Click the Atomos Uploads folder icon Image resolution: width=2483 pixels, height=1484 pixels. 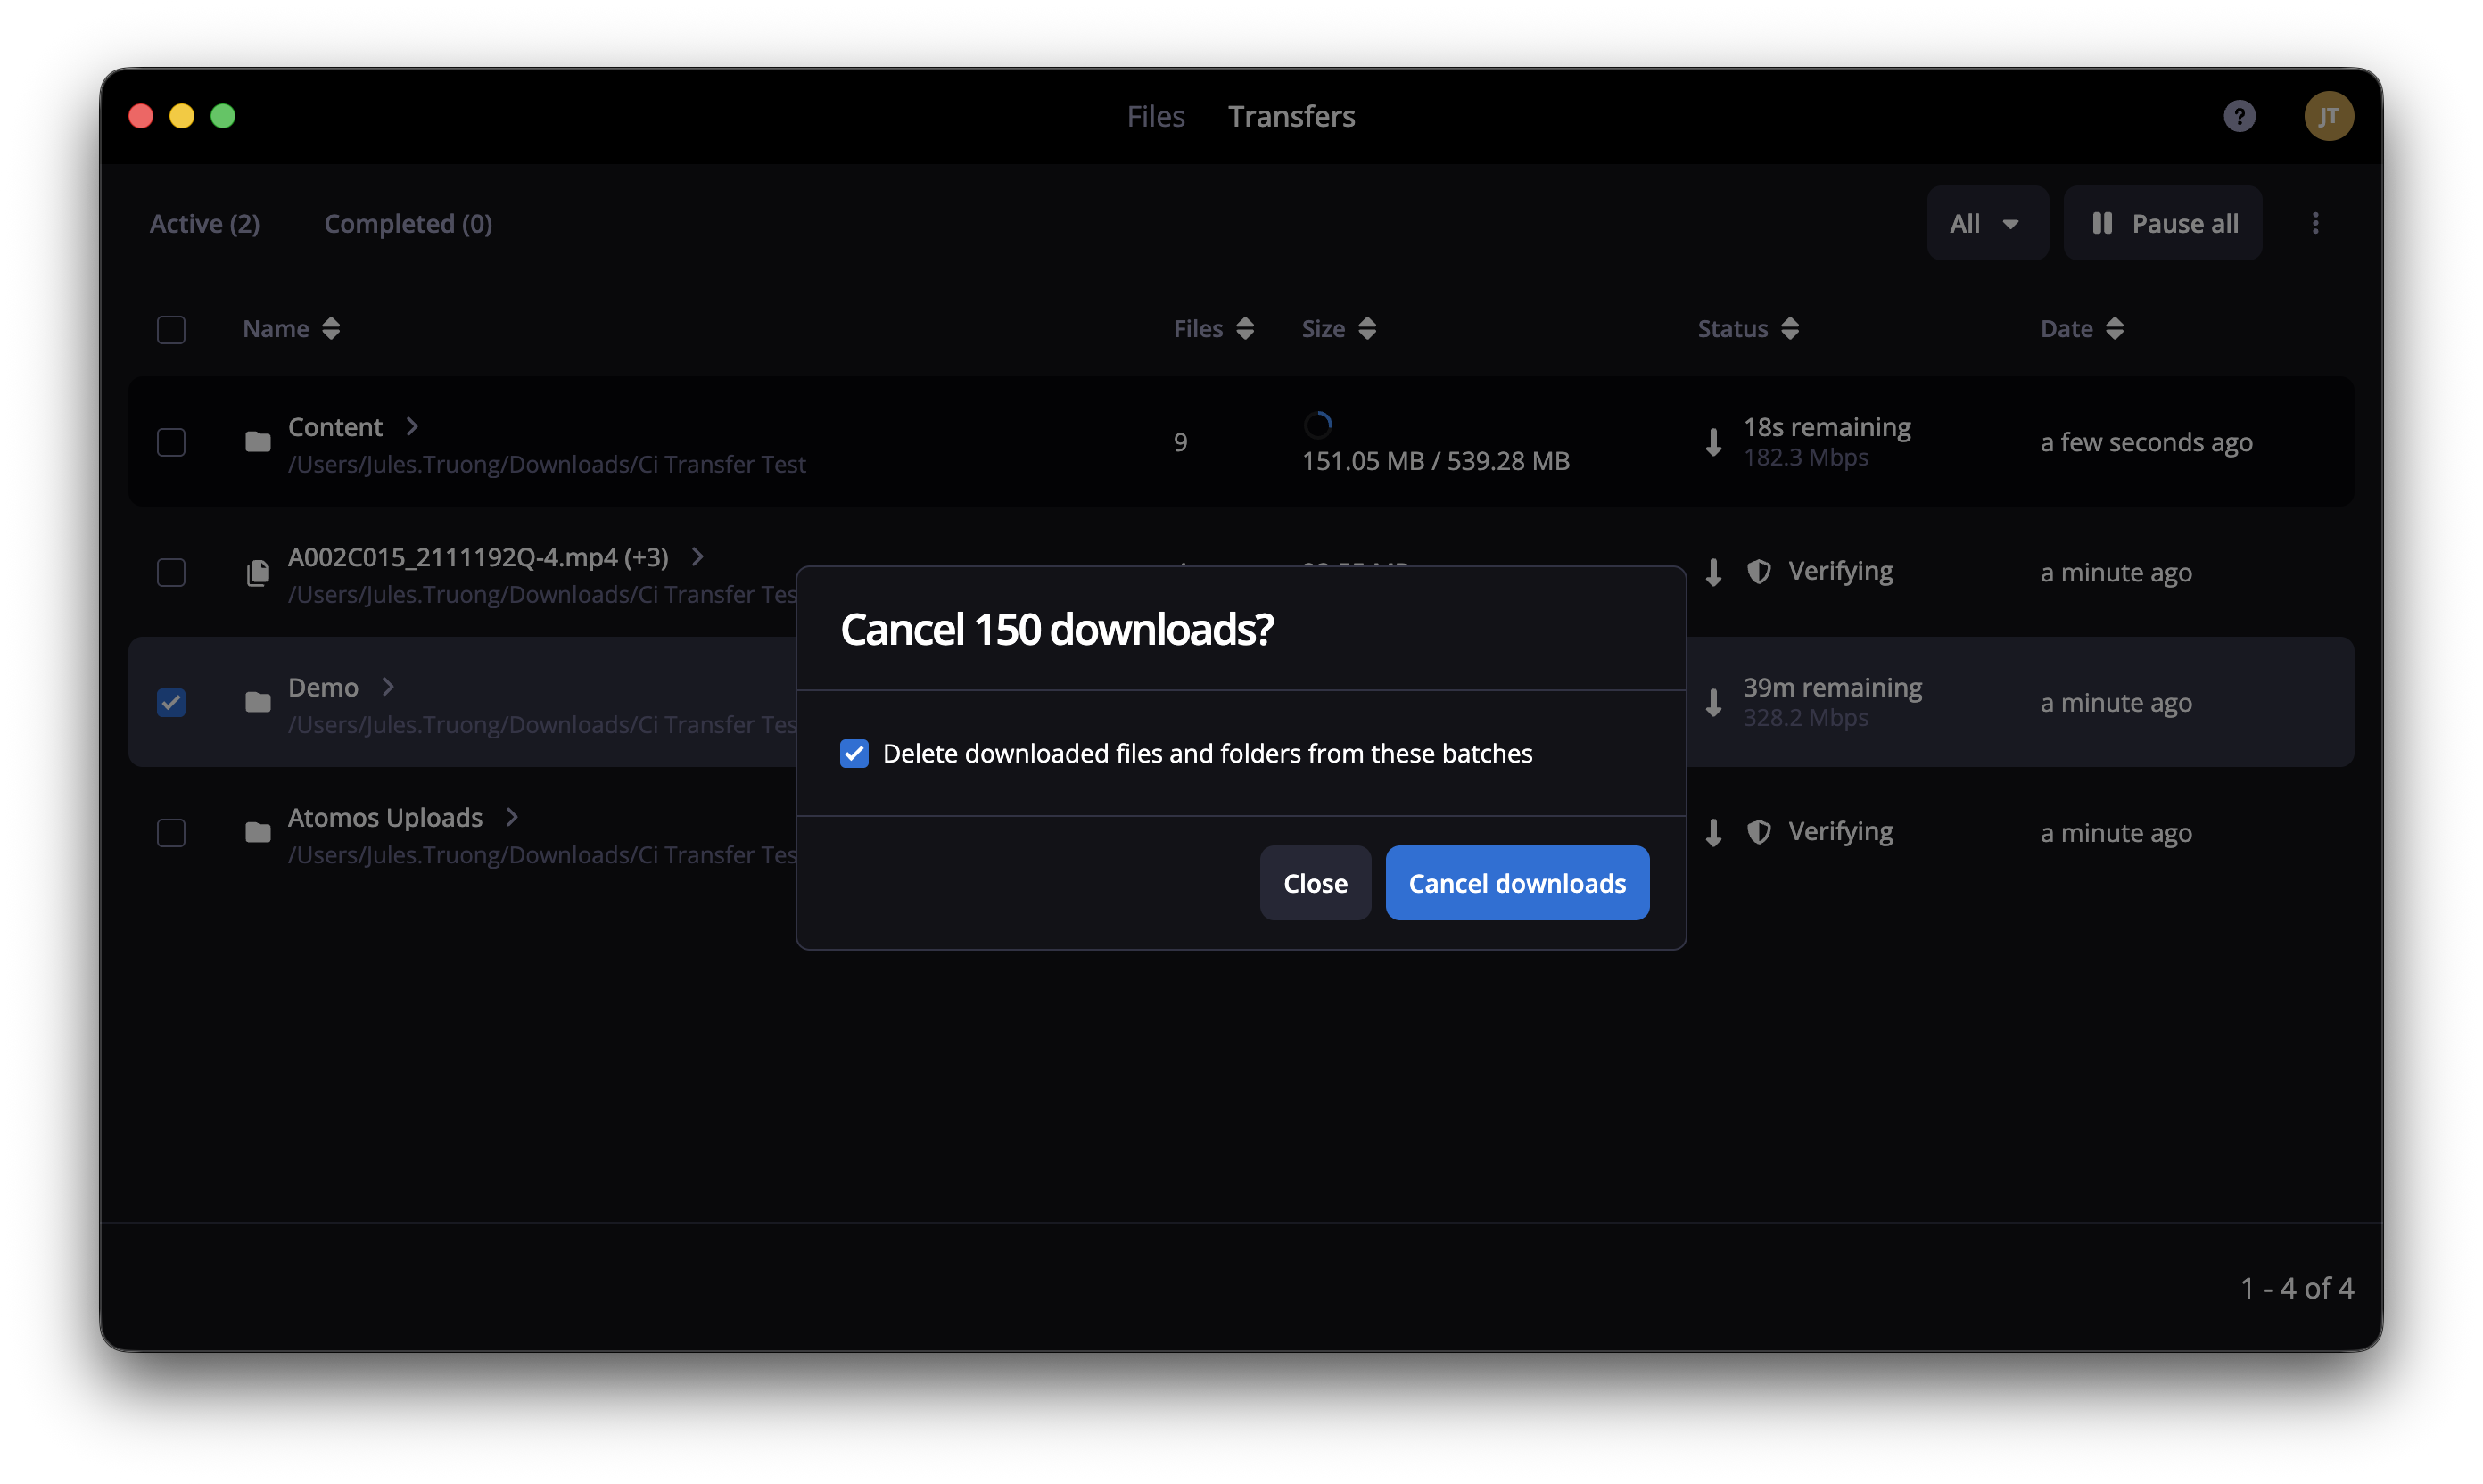coord(258,832)
